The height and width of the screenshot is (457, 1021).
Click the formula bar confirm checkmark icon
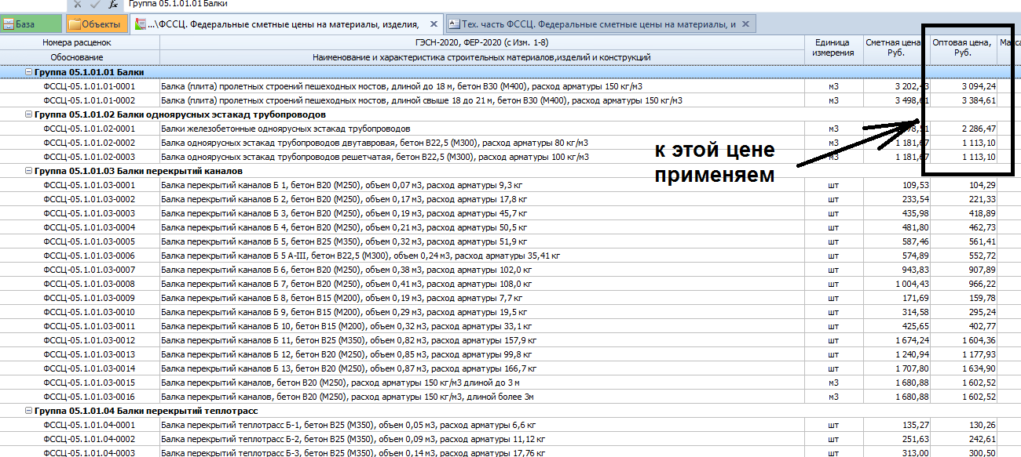95,4
